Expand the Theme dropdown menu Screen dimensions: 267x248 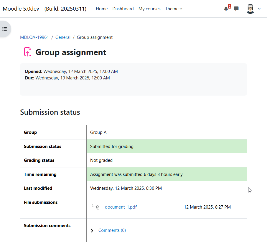coord(174,9)
